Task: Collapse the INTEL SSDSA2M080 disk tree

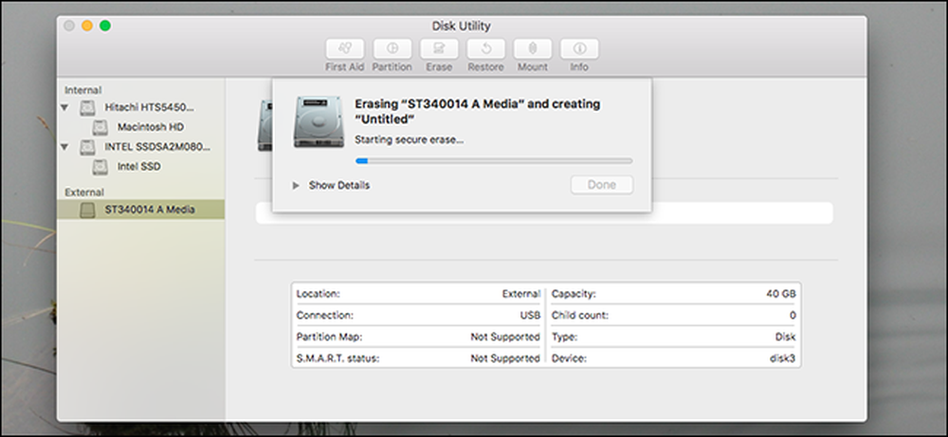Action: (64, 146)
